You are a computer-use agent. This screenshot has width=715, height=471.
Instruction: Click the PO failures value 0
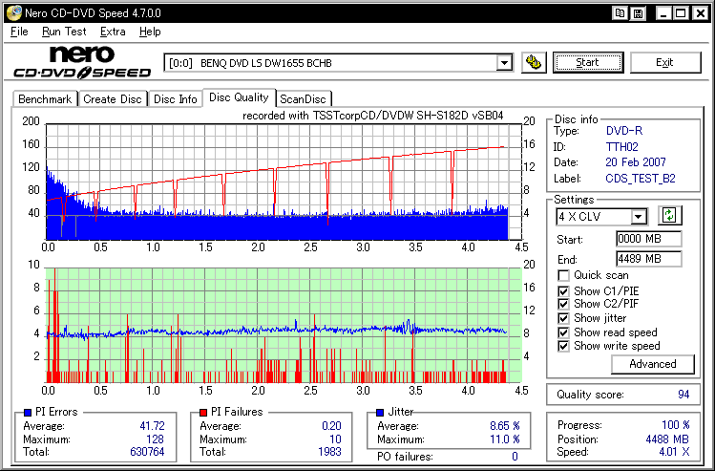coord(515,457)
